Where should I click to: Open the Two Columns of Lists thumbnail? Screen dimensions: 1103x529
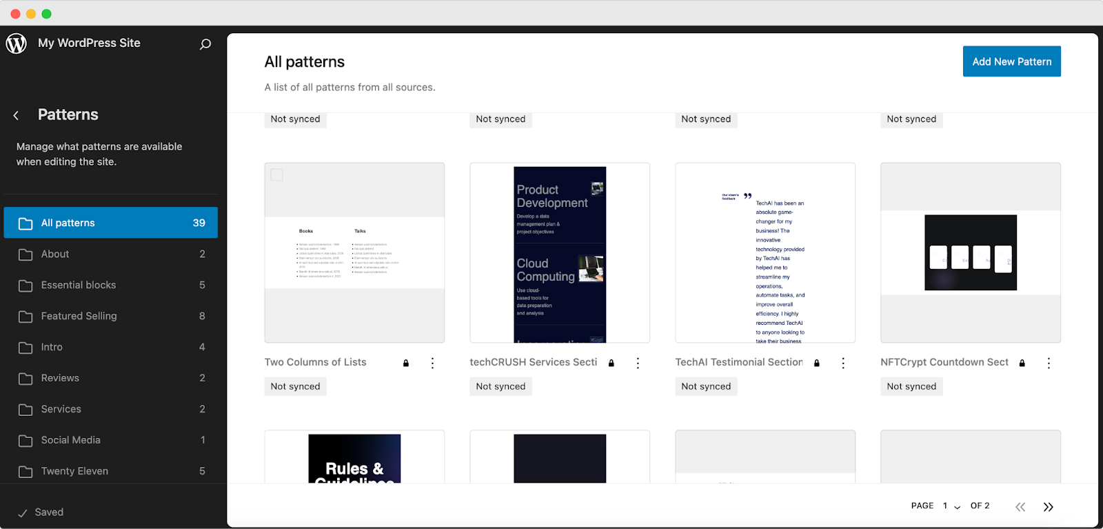[x=354, y=253]
